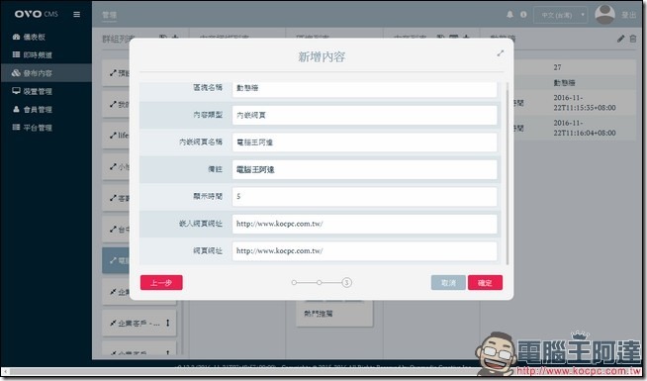Click the 備註 input field
647x381 pixels.
pos(364,169)
